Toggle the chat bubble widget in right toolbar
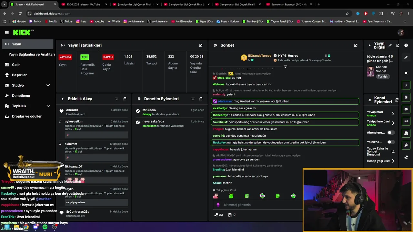The image size is (413, 232). click(406, 109)
